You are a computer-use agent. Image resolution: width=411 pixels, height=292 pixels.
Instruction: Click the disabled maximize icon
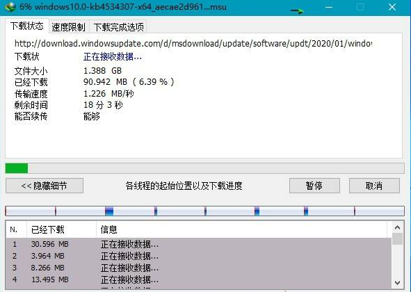click(360, 7)
